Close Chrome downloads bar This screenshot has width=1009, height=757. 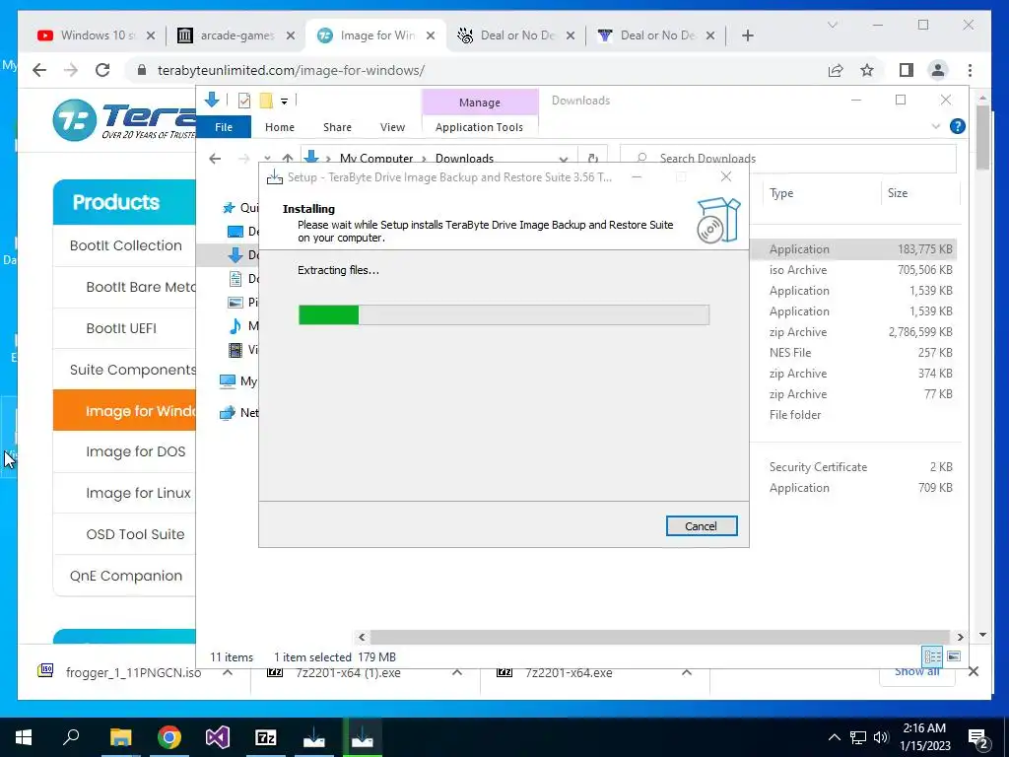coord(974,671)
